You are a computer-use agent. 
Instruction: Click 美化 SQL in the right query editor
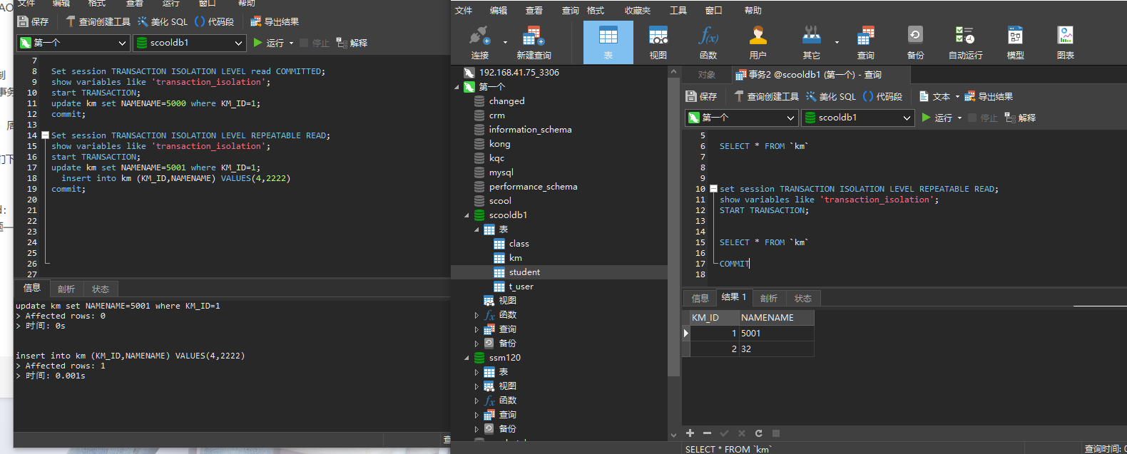[x=831, y=96]
